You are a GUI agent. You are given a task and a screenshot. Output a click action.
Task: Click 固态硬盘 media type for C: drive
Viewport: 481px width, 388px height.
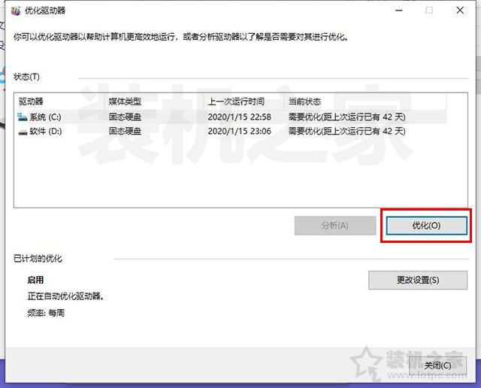pyautogui.click(x=126, y=117)
